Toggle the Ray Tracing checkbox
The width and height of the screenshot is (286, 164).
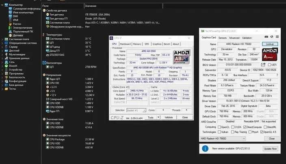coord(232,132)
